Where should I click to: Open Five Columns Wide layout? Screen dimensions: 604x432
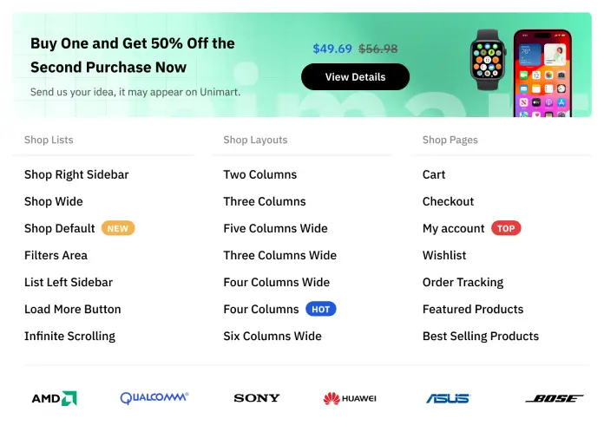[275, 228]
